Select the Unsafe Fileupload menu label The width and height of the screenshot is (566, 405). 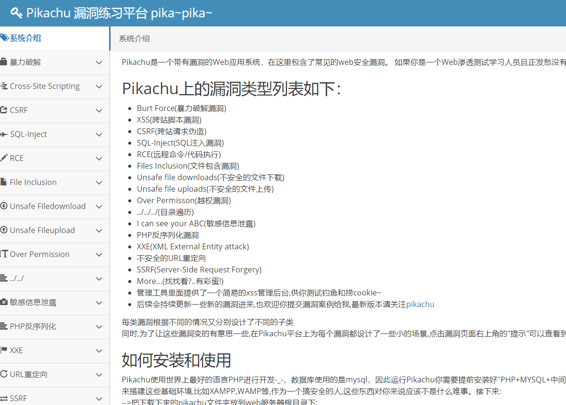pos(42,230)
